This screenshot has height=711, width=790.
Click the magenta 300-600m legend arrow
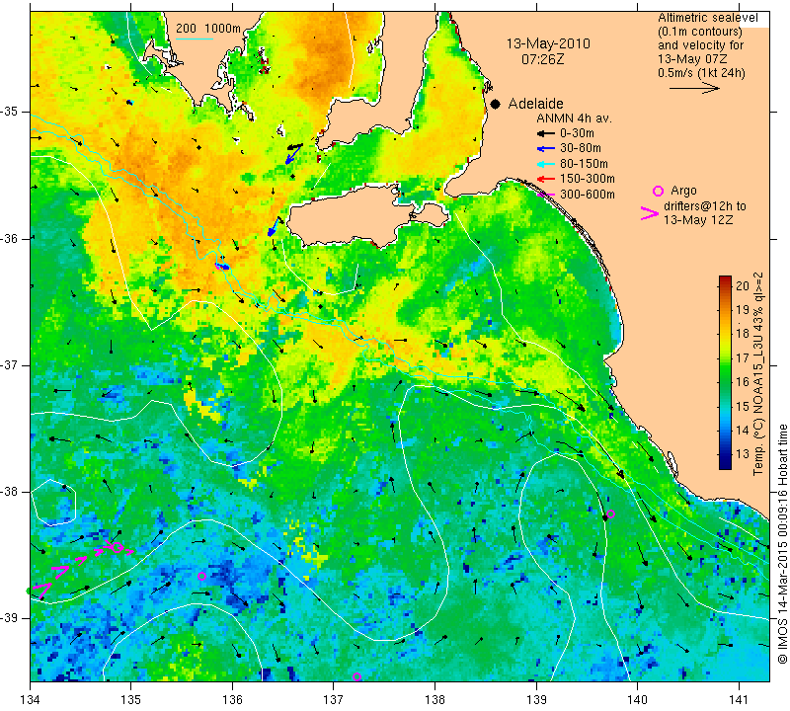pyautogui.click(x=545, y=195)
